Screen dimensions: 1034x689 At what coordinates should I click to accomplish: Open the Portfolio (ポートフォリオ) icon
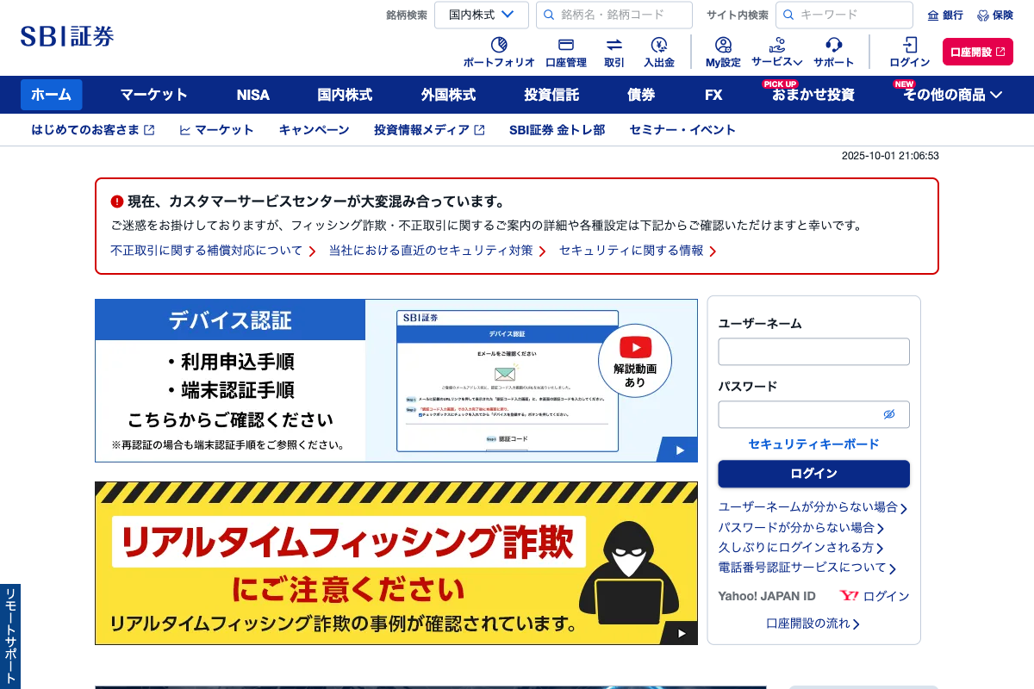point(498,46)
